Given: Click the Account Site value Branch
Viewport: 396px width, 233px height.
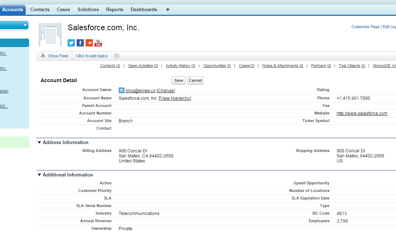Looking at the screenshot, I should click(x=126, y=121).
